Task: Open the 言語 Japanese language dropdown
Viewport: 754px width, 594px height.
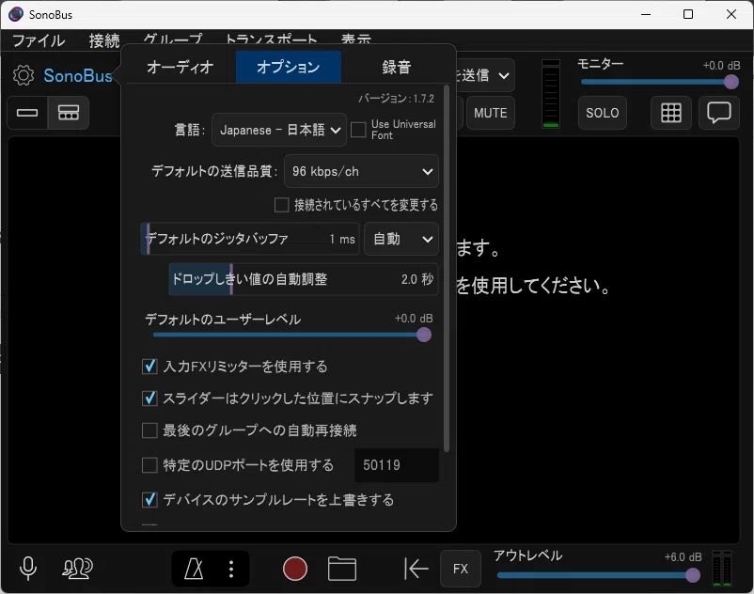Action: [279, 130]
